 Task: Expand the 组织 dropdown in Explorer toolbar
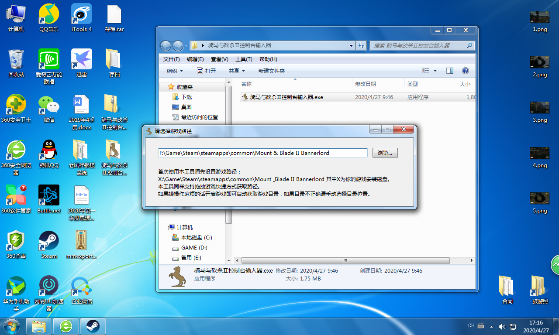(x=175, y=71)
